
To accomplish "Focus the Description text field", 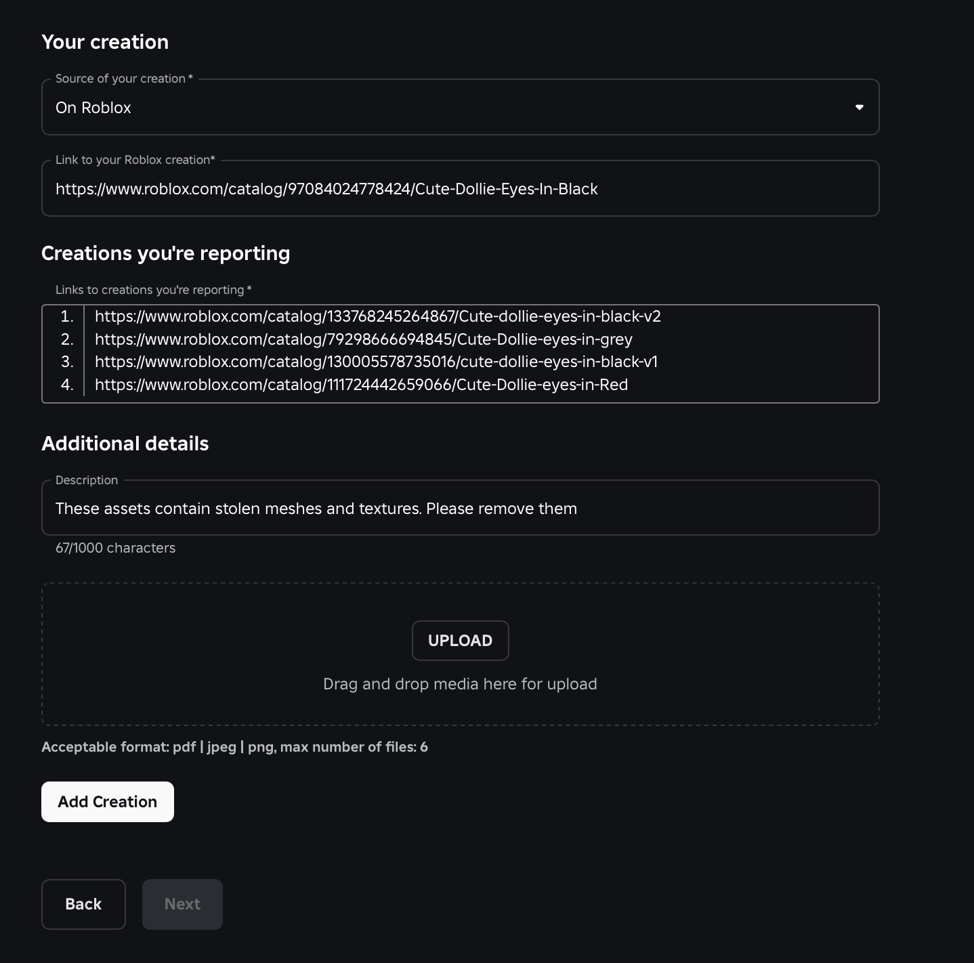I will pyautogui.click(x=461, y=509).
